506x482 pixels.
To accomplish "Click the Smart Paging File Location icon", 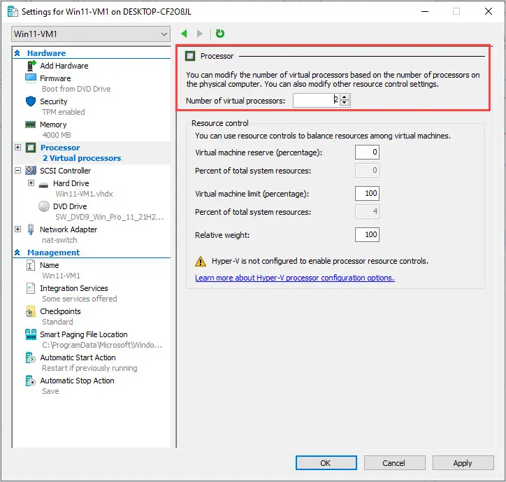I will [31, 334].
